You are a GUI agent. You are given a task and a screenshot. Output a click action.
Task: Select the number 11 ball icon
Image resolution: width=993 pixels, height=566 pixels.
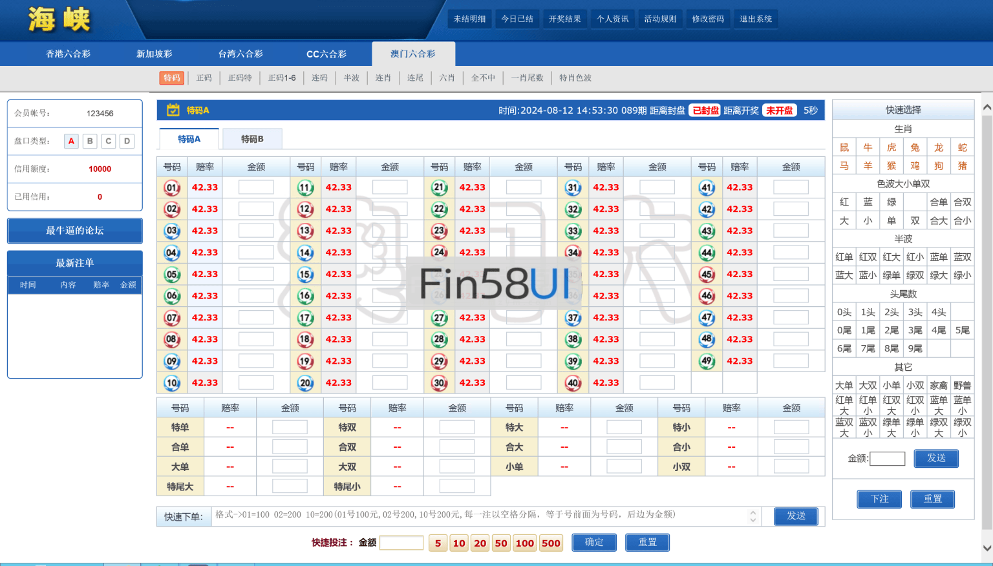coord(306,188)
